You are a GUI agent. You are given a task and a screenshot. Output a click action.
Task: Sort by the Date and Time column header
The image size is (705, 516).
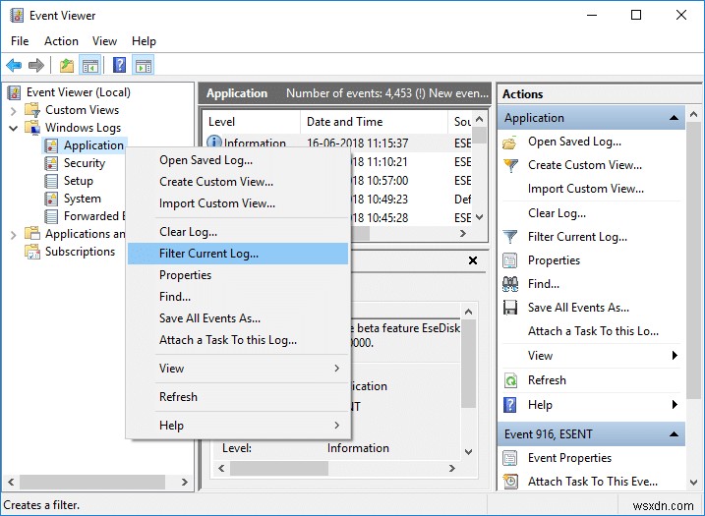pos(374,122)
